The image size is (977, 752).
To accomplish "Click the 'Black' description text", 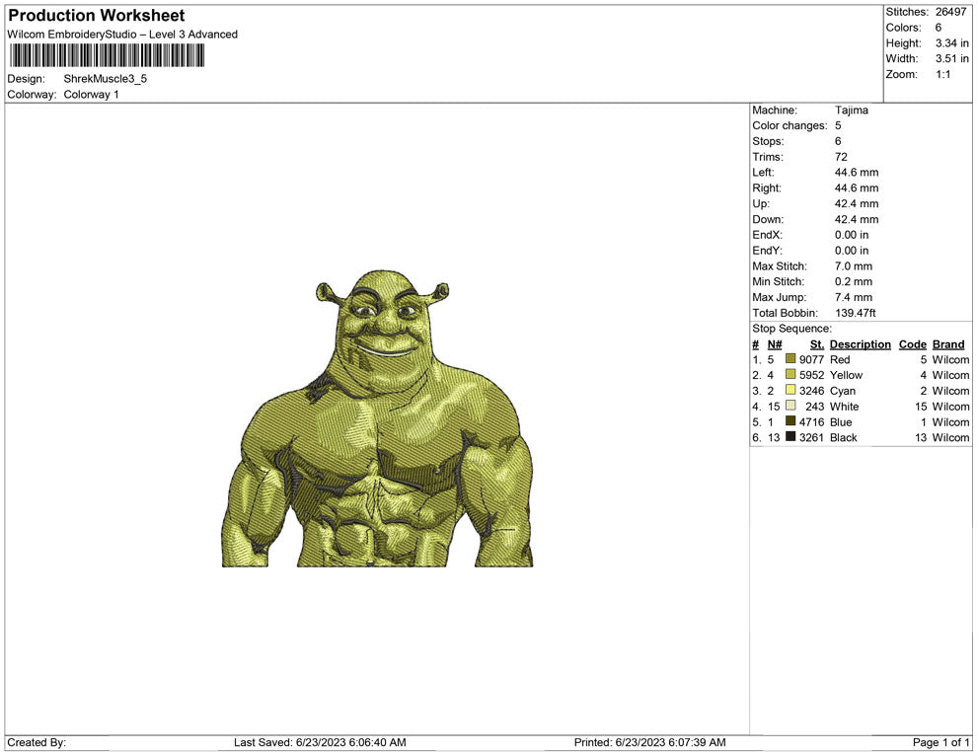I will click(x=844, y=437).
